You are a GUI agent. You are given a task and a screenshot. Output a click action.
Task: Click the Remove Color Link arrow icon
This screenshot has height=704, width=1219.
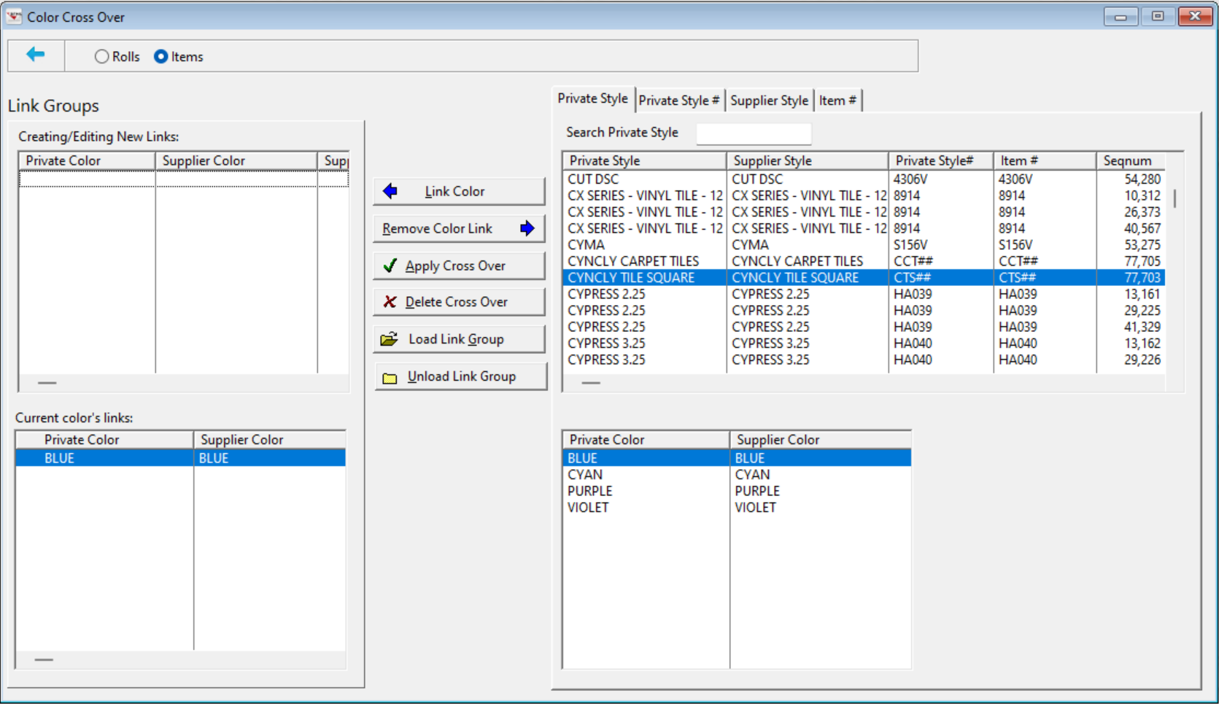[x=527, y=228]
